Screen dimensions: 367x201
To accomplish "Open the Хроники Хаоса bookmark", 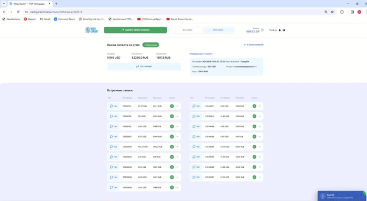I will (64, 19).
